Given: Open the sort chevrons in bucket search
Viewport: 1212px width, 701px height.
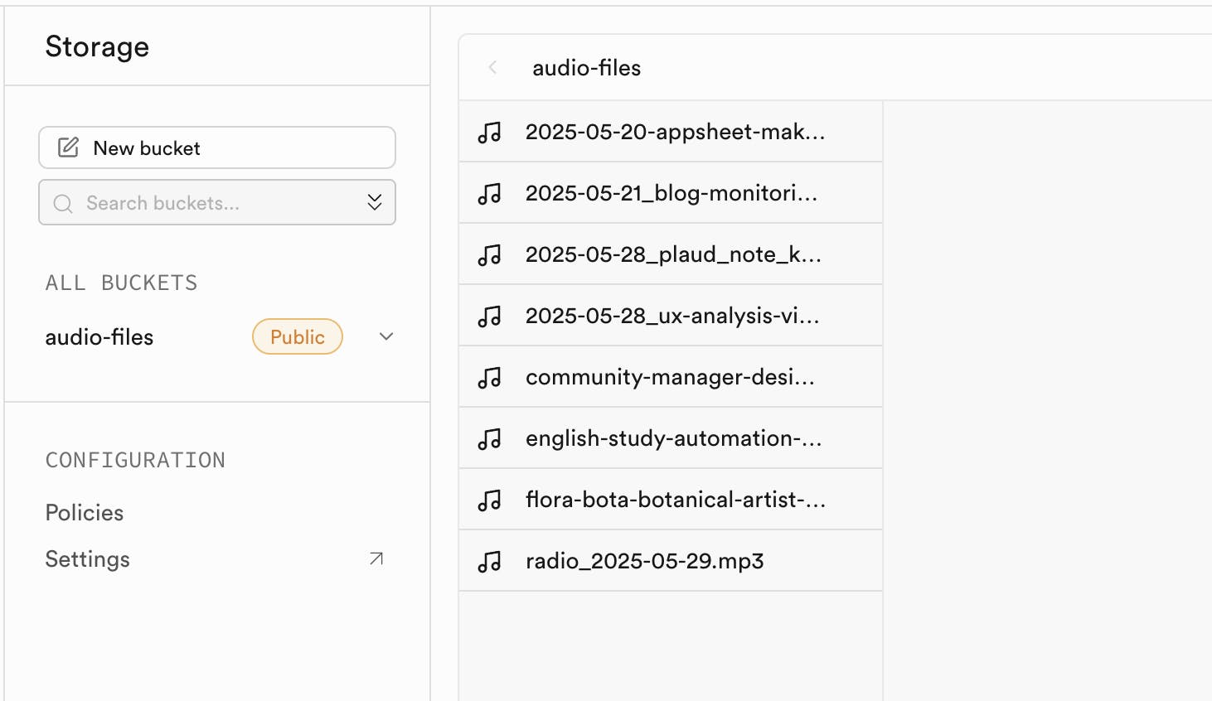Looking at the screenshot, I should pyautogui.click(x=375, y=202).
